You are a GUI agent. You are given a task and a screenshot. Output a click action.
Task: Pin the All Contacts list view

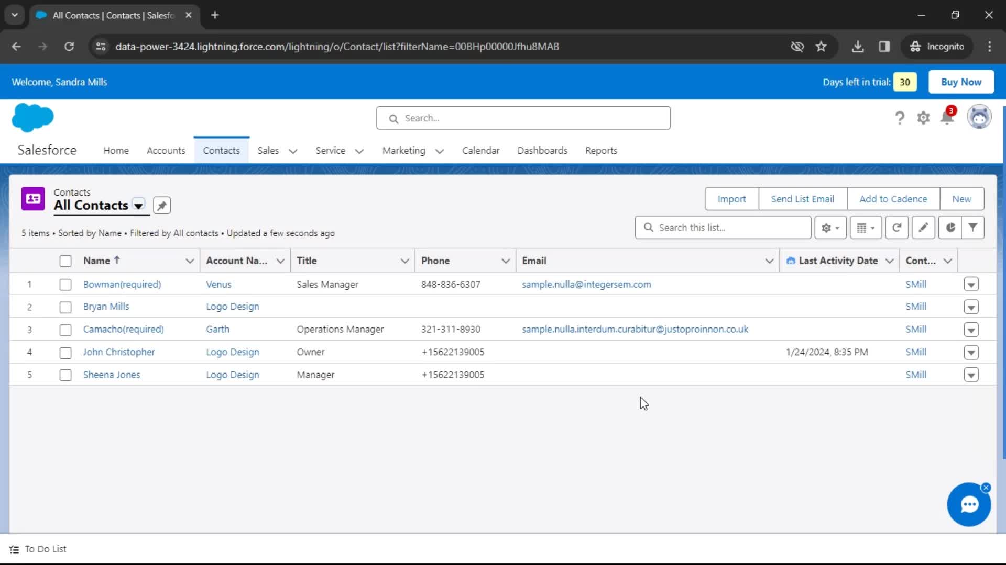[162, 206]
